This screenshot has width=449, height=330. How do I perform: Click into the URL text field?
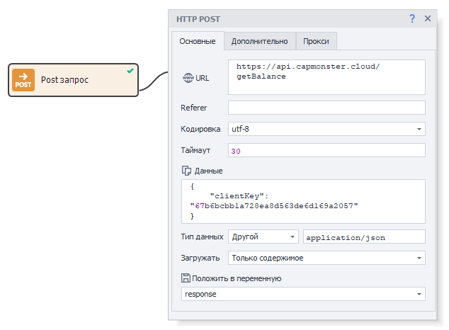point(326,76)
